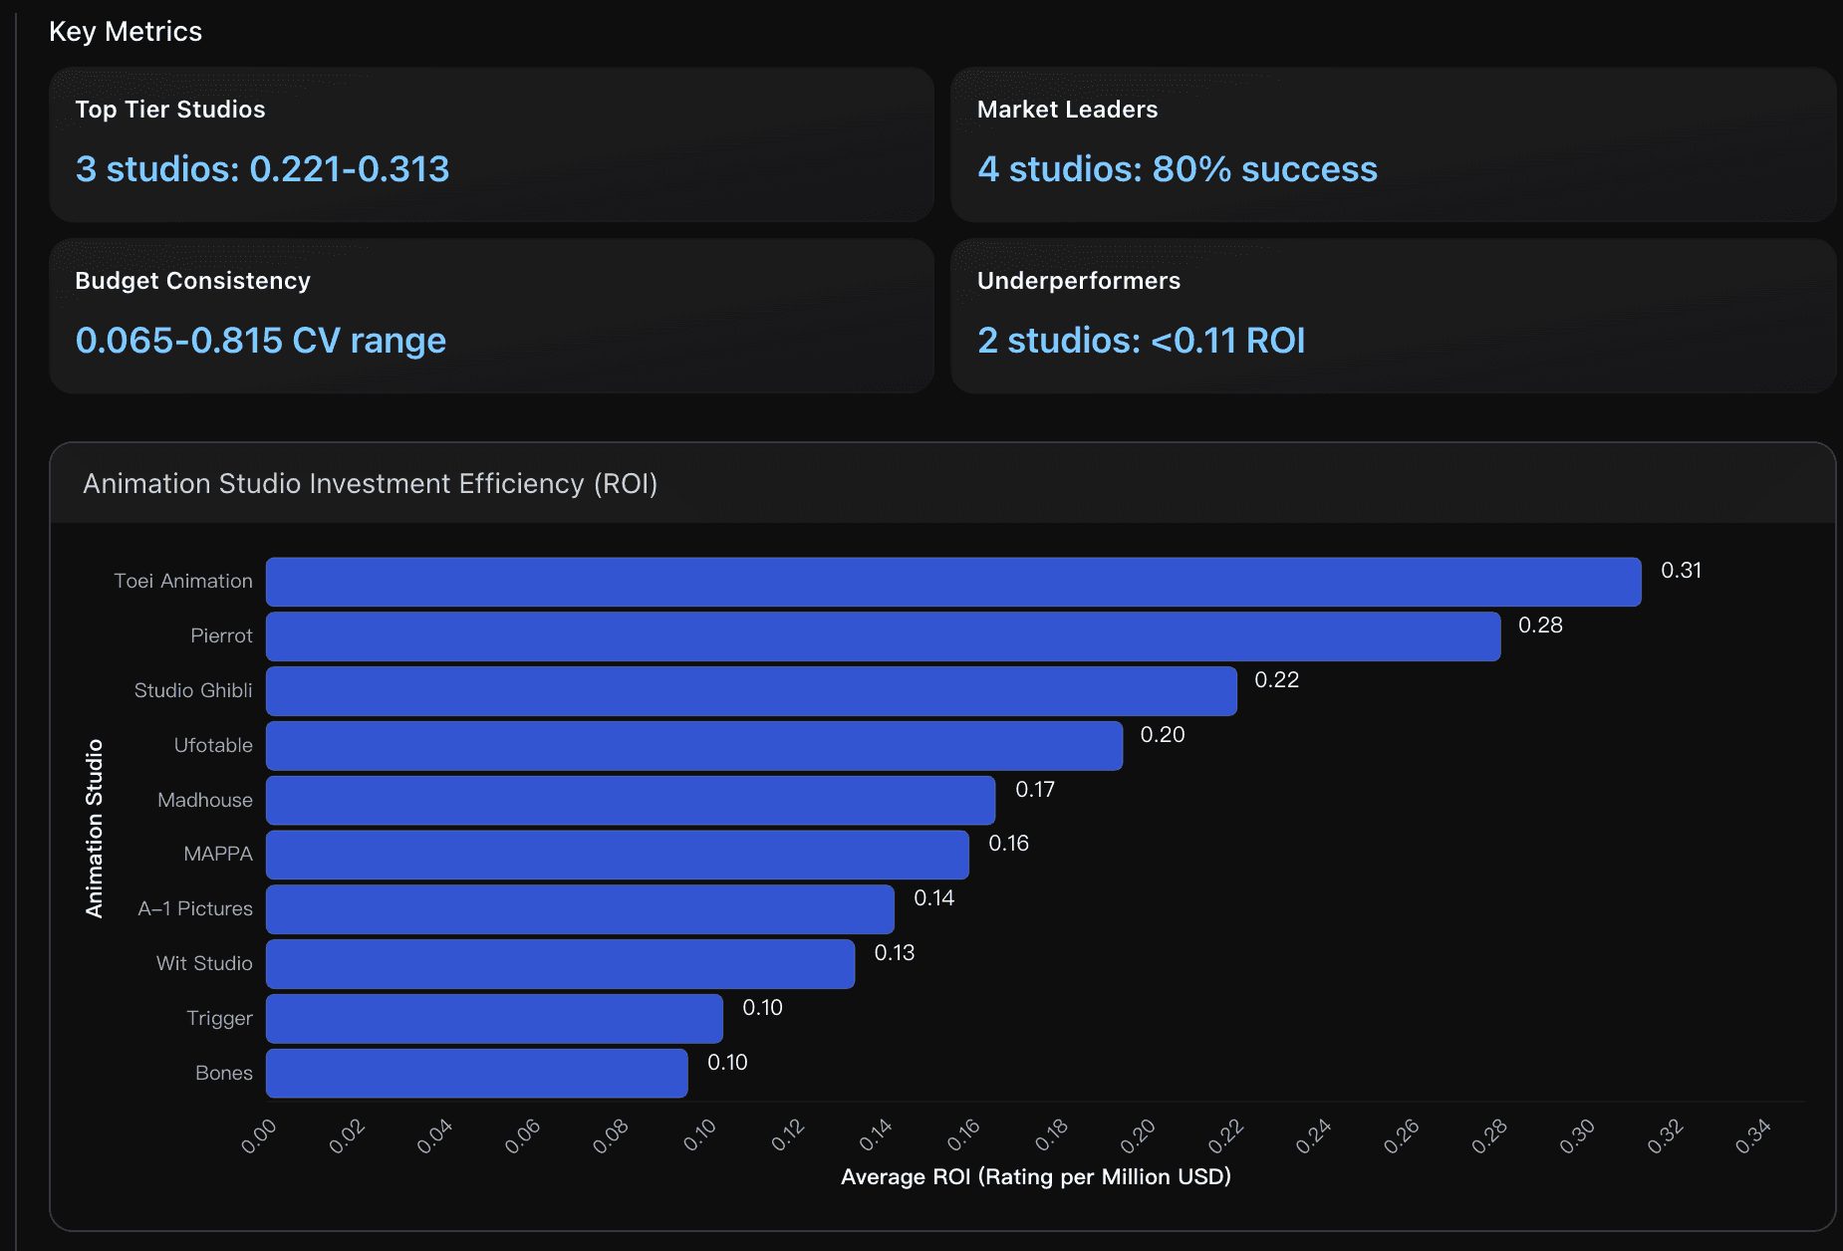
Task: Click the Madhouse ROI bar
Action: (x=631, y=800)
